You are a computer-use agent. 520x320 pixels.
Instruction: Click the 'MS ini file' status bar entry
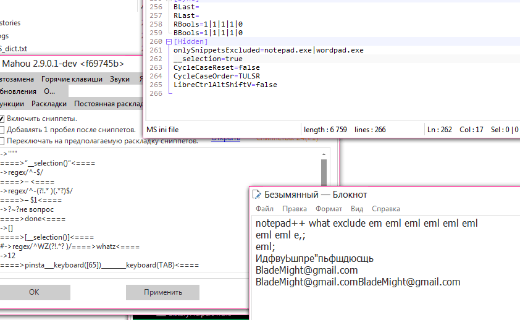pos(162,130)
